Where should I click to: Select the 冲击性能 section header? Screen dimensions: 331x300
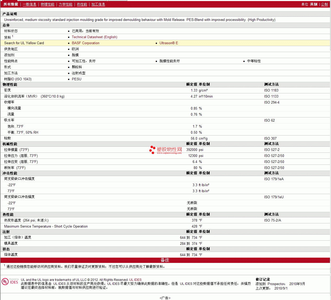pyautogui.click(x=10, y=173)
